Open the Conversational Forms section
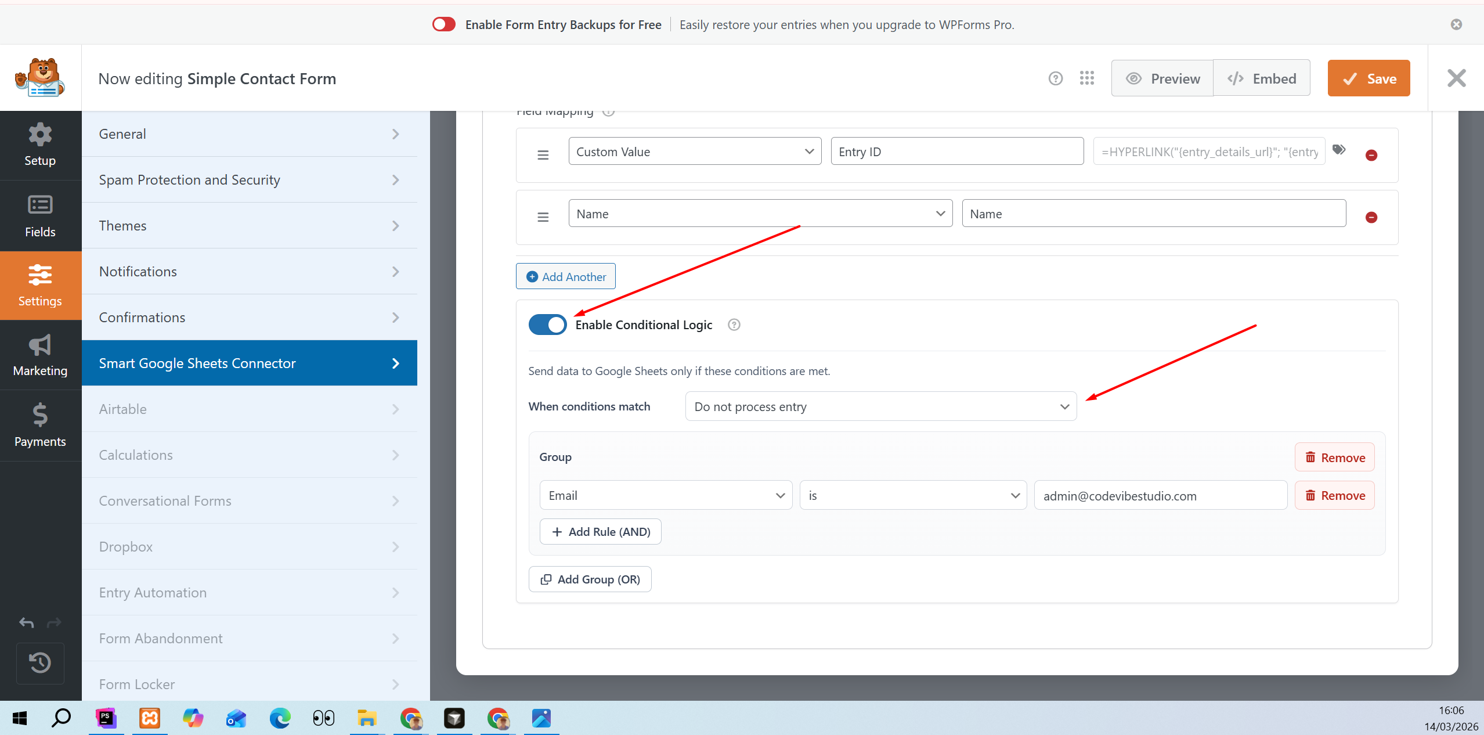The image size is (1484, 735). [x=250, y=501]
